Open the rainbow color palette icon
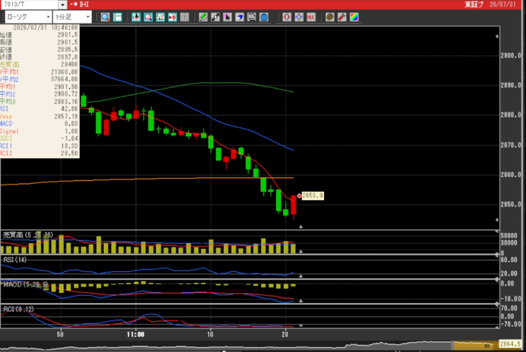 (354, 17)
